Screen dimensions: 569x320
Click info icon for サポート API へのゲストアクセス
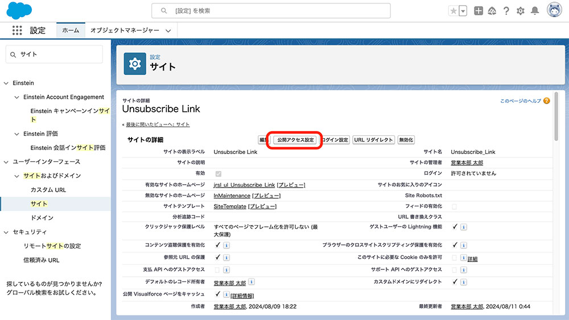click(463, 270)
